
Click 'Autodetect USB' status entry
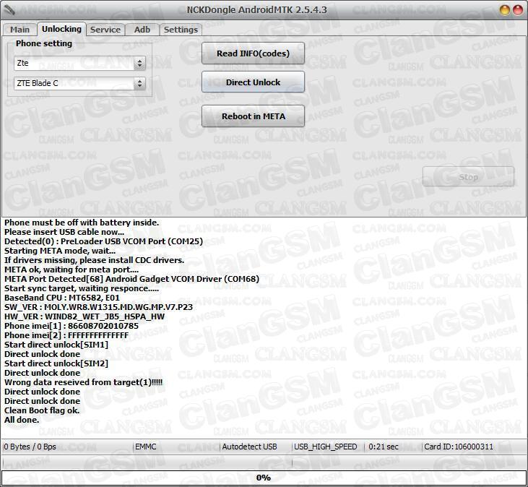click(x=249, y=447)
